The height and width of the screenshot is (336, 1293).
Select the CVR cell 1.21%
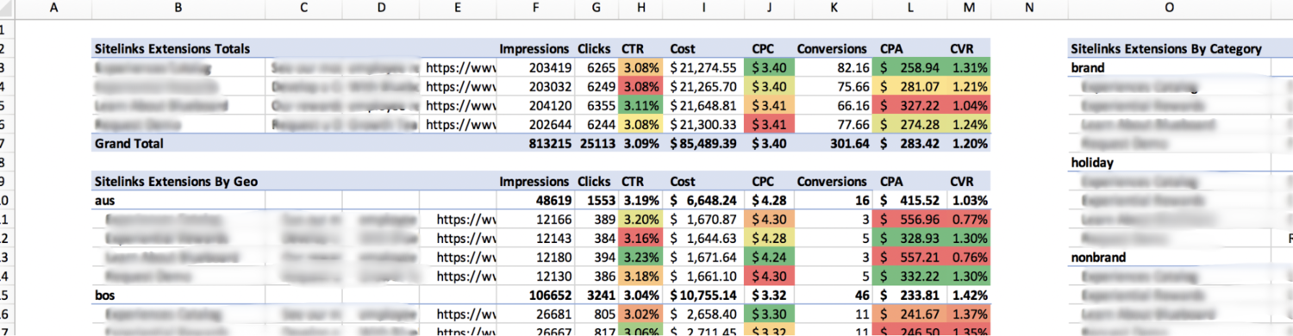click(969, 87)
